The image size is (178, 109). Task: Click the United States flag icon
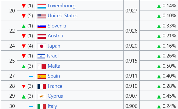[41, 16]
